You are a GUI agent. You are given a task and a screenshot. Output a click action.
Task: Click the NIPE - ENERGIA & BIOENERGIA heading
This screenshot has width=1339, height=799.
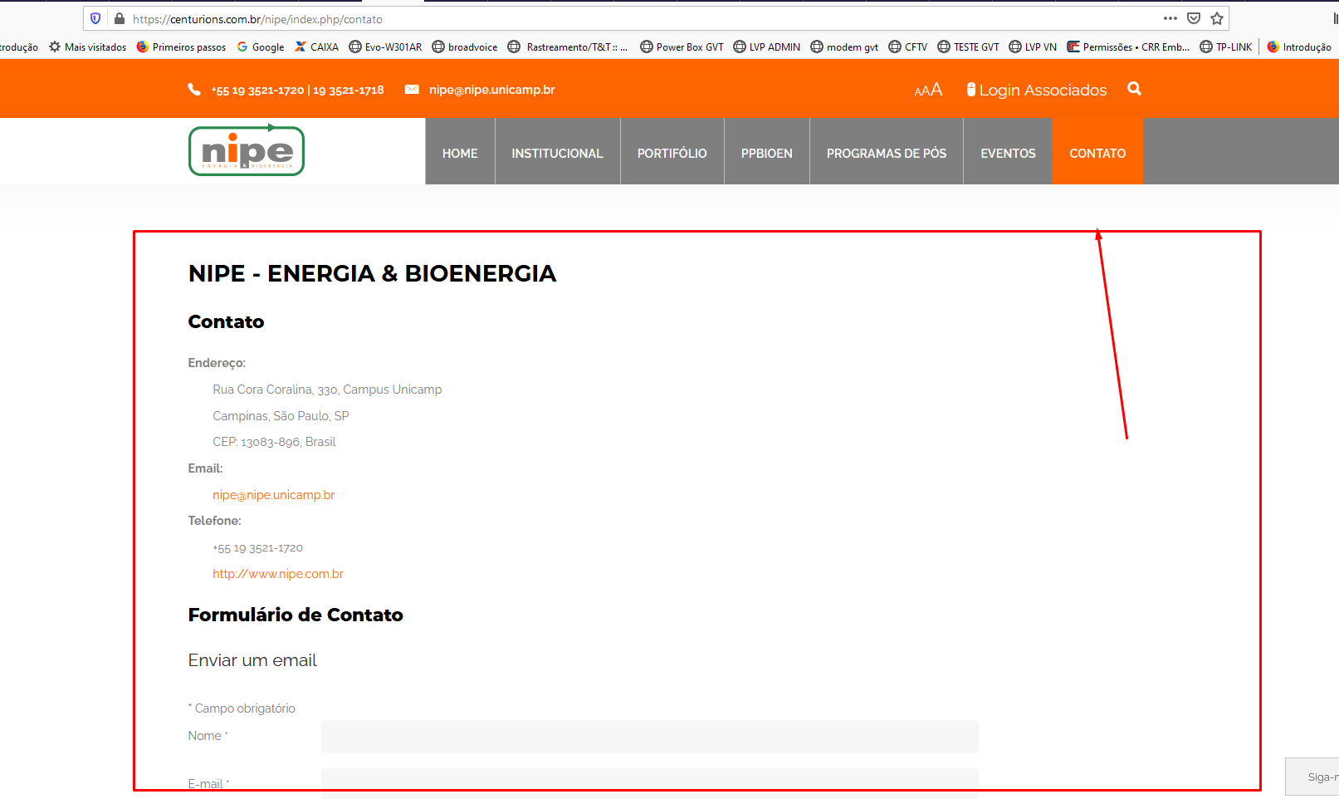click(372, 273)
